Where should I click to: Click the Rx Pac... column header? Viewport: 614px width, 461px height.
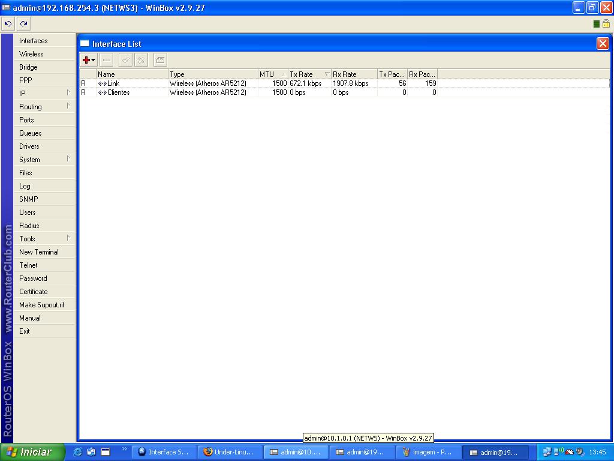pyautogui.click(x=422, y=74)
